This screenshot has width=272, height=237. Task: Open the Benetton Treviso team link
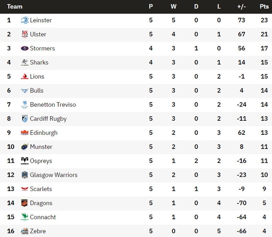pyautogui.click(x=53, y=104)
